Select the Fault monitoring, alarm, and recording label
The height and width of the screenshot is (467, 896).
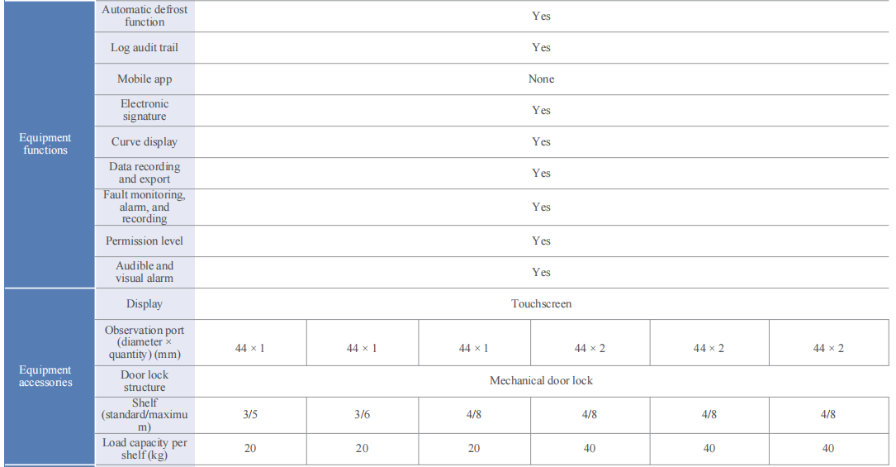[x=145, y=207]
